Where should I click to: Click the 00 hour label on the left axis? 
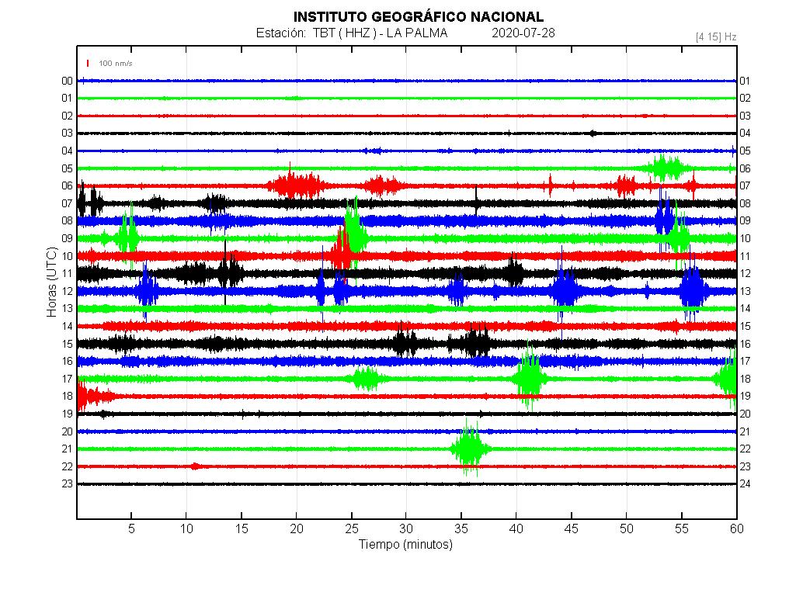68,81
